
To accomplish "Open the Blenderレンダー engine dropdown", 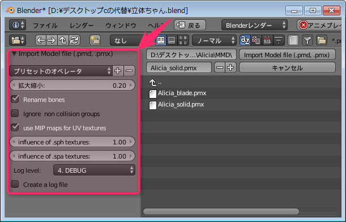I will point(254,25).
